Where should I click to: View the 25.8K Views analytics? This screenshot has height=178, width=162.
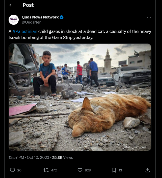coord(62,158)
